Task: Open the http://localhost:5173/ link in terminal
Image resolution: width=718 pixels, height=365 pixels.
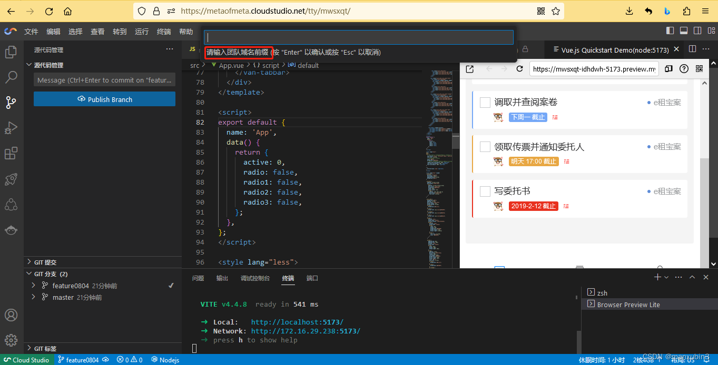Action: pyautogui.click(x=297, y=322)
